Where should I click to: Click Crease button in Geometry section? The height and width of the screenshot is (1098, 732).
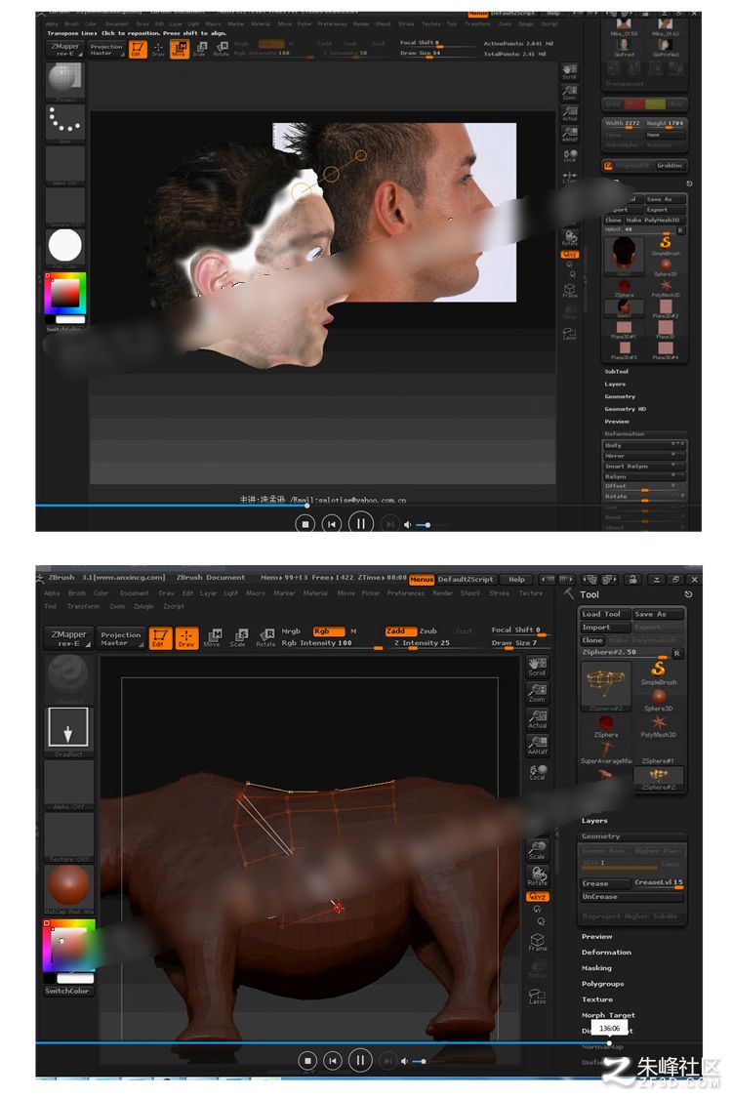pyautogui.click(x=605, y=883)
